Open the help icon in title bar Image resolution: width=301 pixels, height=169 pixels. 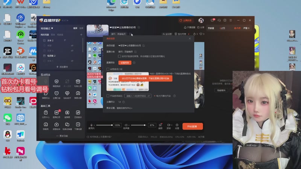click(x=225, y=20)
